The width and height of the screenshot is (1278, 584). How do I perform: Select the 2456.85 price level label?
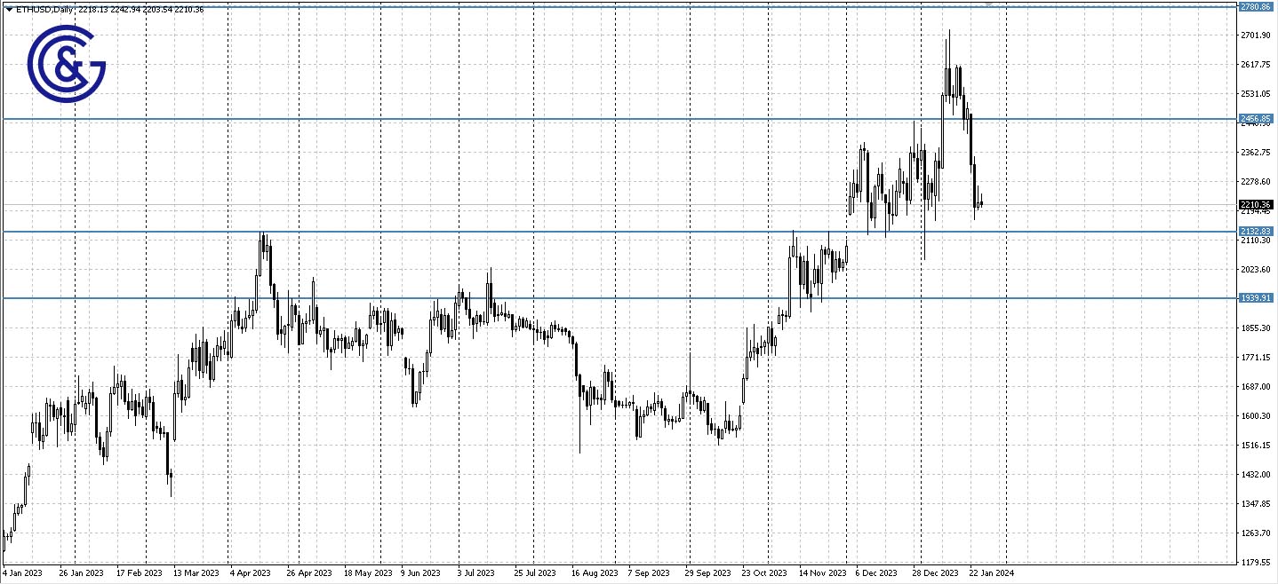coord(1256,118)
